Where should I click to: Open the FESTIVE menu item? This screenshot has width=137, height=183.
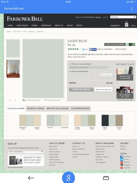[79, 25]
